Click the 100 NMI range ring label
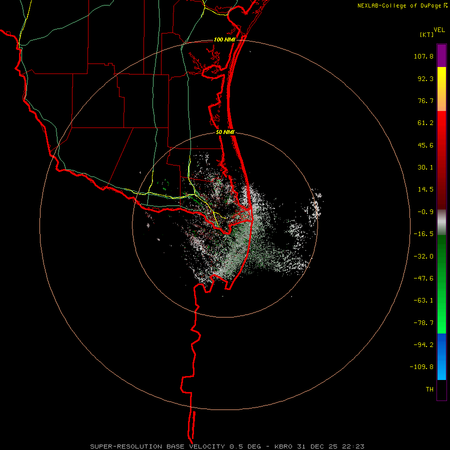Viewport: 450px width, 450px height. [x=224, y=39]
